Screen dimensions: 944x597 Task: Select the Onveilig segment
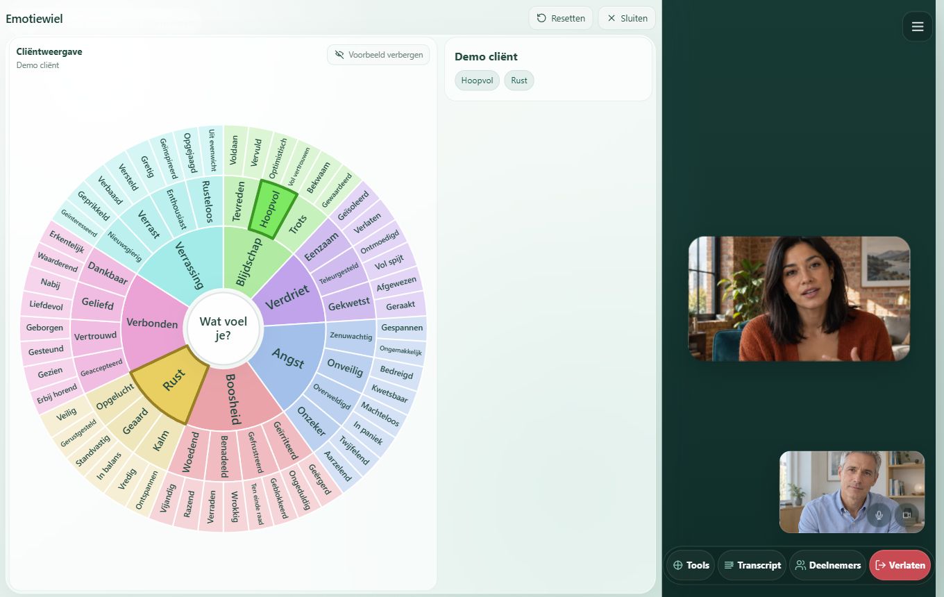[x=345, y=367]
